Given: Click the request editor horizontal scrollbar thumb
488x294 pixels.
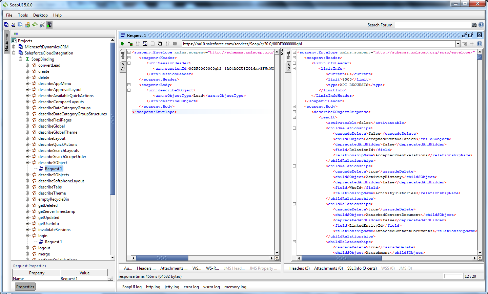Looking at the screenshot, I should pyautogui.click(x=162, y=258).
